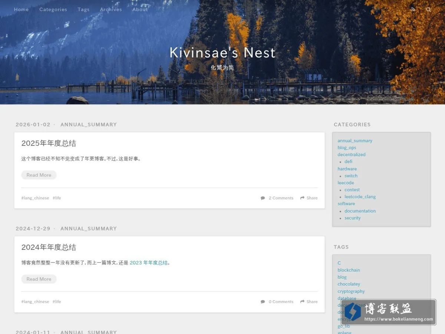Select documentation subcategory
The image size is (445, 334).
[x=360, y=211]
